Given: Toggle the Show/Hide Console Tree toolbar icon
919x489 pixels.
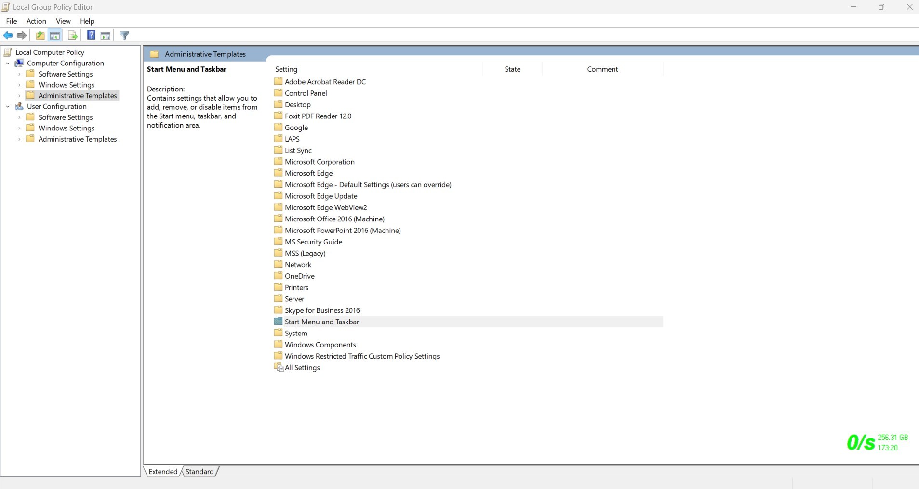Looking at the screenshot, I should (55, 35).
